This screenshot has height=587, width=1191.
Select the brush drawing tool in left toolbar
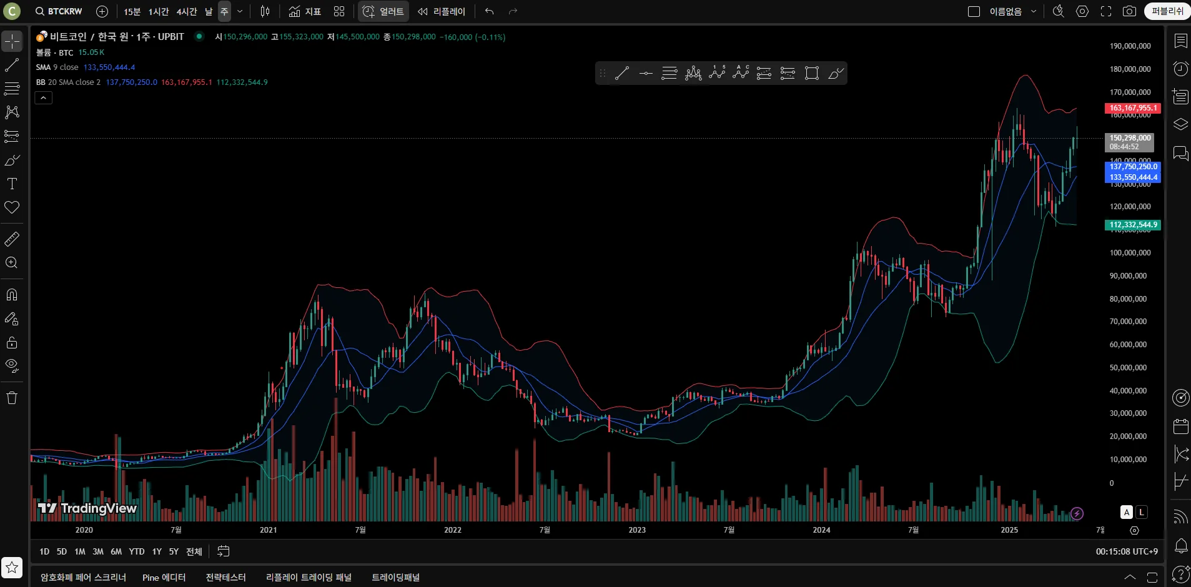point(12,160)
